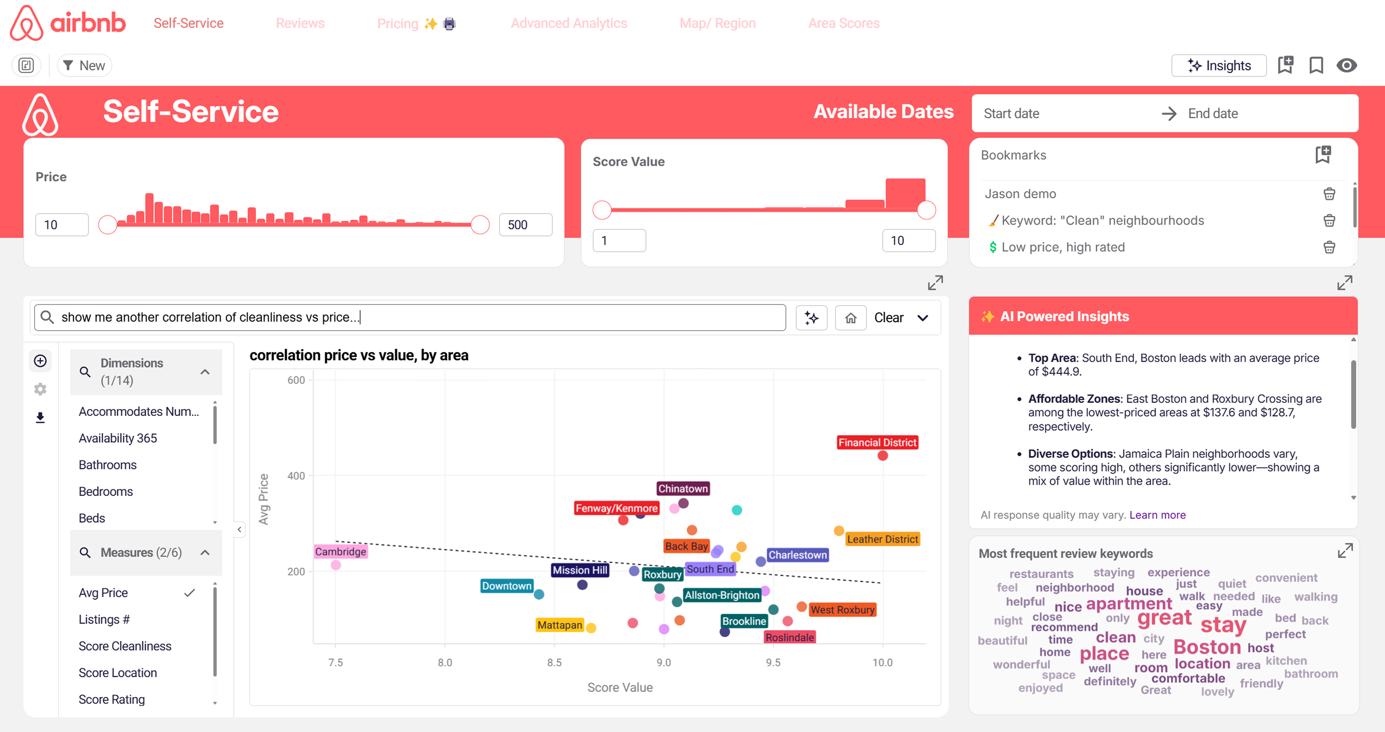Search within the Measures list

click(85, 552)
